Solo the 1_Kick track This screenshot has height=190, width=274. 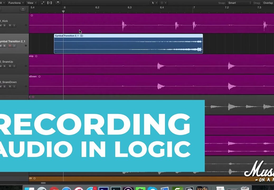pyautogui.click(x=4, y=26)
